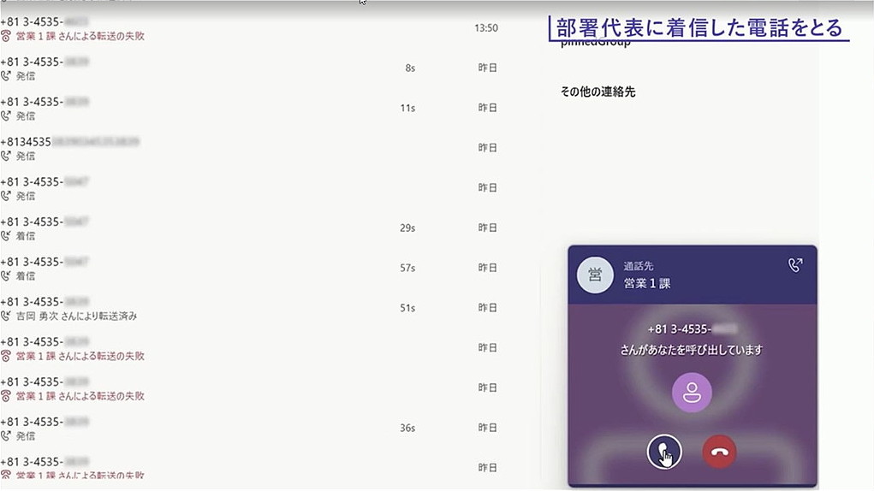Click the 13:50 timestamp

tap(486, 28)
